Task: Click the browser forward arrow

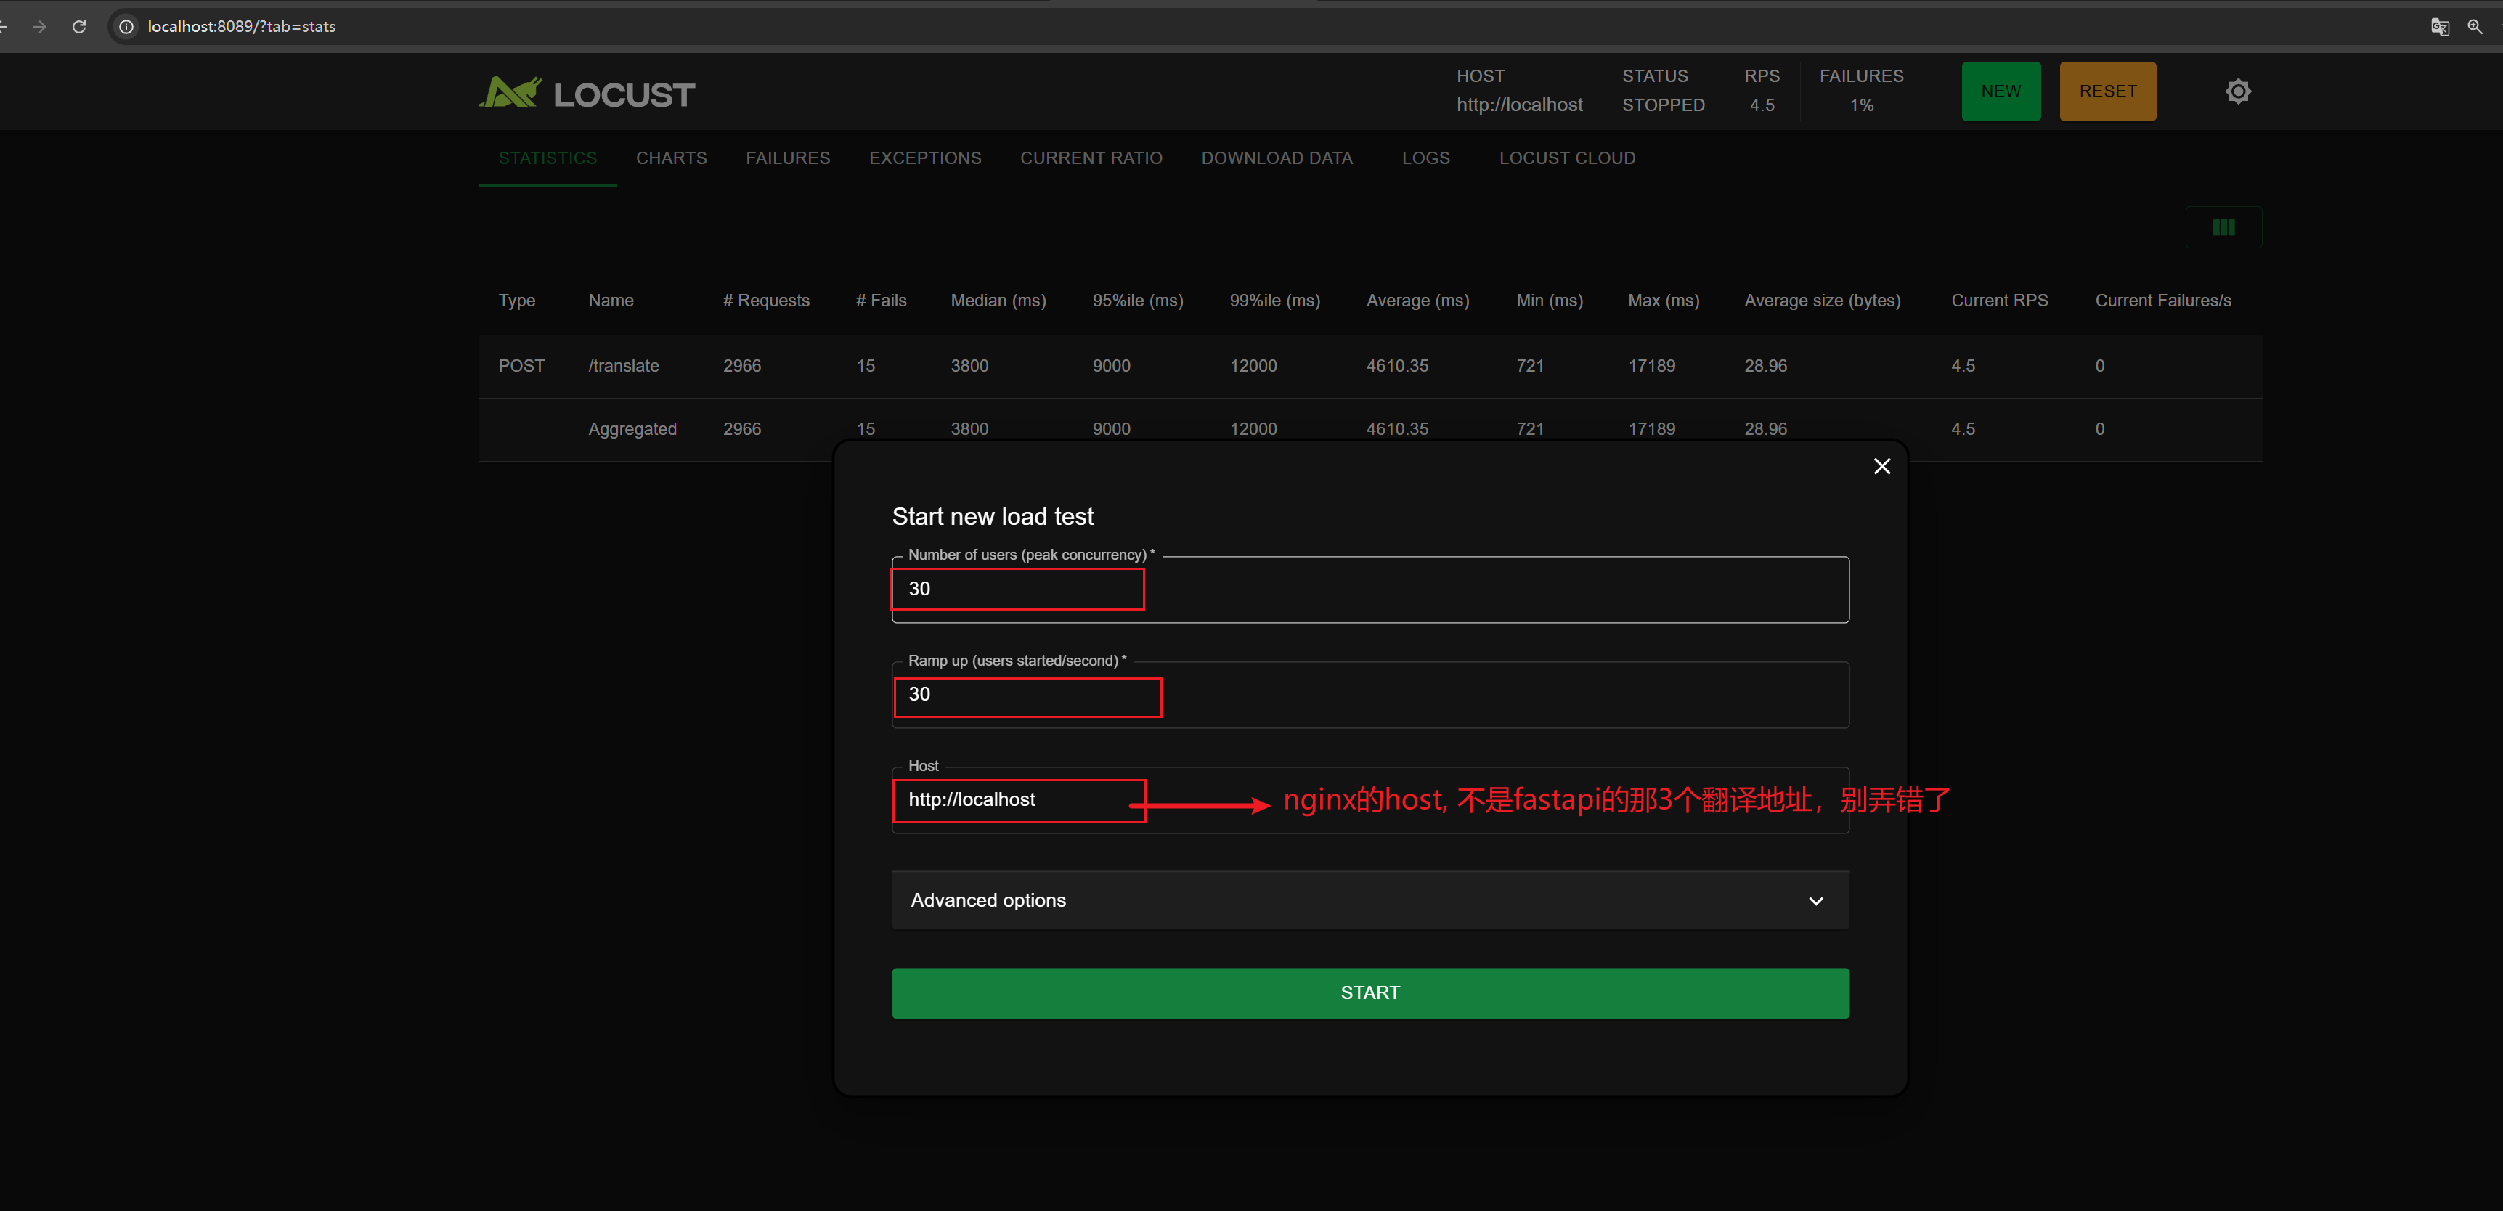Action: point(40,26)
